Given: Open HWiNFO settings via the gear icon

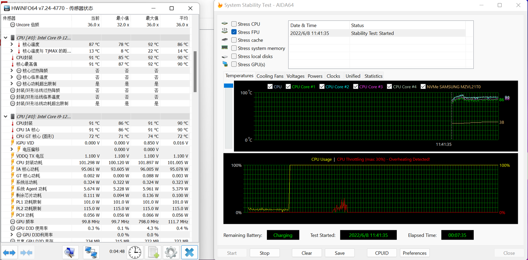Looking at the screenshot, I should tap(171, 252).
